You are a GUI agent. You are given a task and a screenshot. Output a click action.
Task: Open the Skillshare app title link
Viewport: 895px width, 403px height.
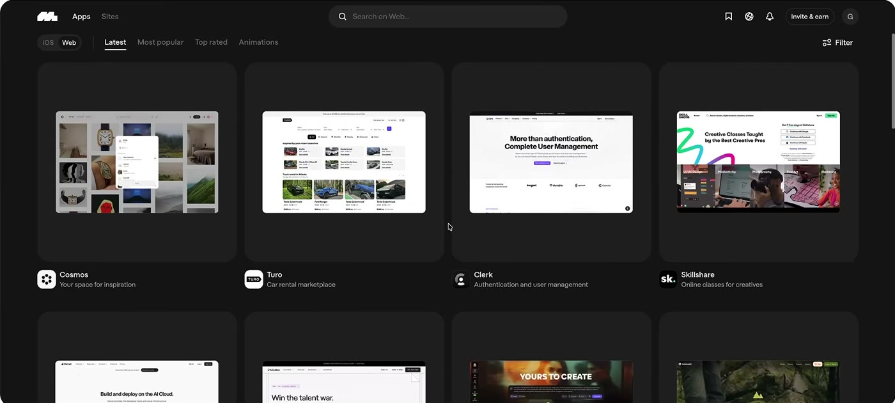(x=697, y=274)
